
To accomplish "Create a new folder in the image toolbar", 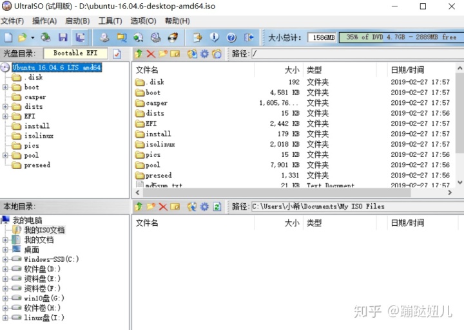I will pyautogui.click(x=163, y=54).
